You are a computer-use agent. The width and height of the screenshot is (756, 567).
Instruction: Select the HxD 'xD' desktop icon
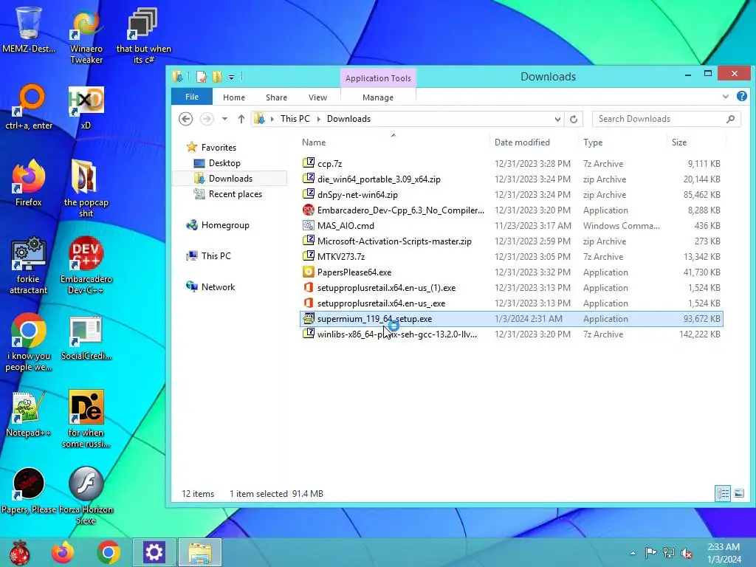pos(86,106)
